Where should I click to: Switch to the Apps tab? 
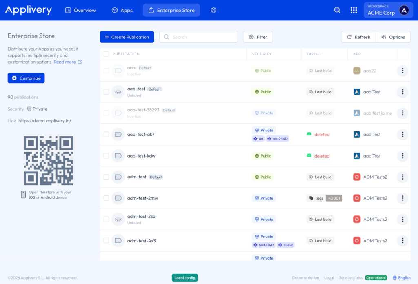122,10
